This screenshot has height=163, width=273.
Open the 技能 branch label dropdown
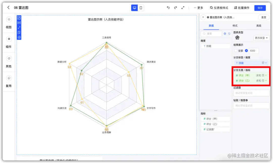266,63
